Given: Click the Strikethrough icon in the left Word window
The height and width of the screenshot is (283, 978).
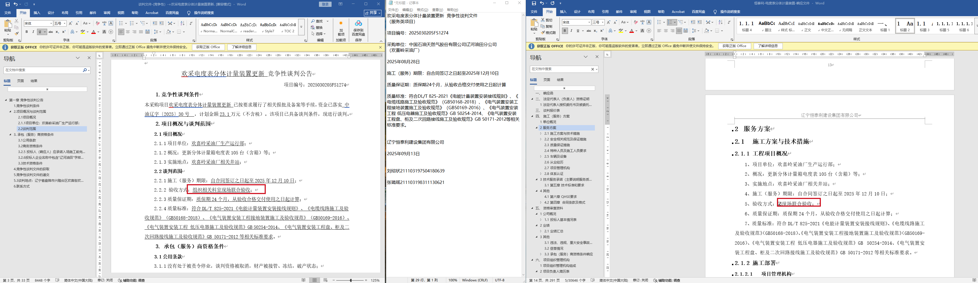Looking at the screenshot, I should coord(50,32).
